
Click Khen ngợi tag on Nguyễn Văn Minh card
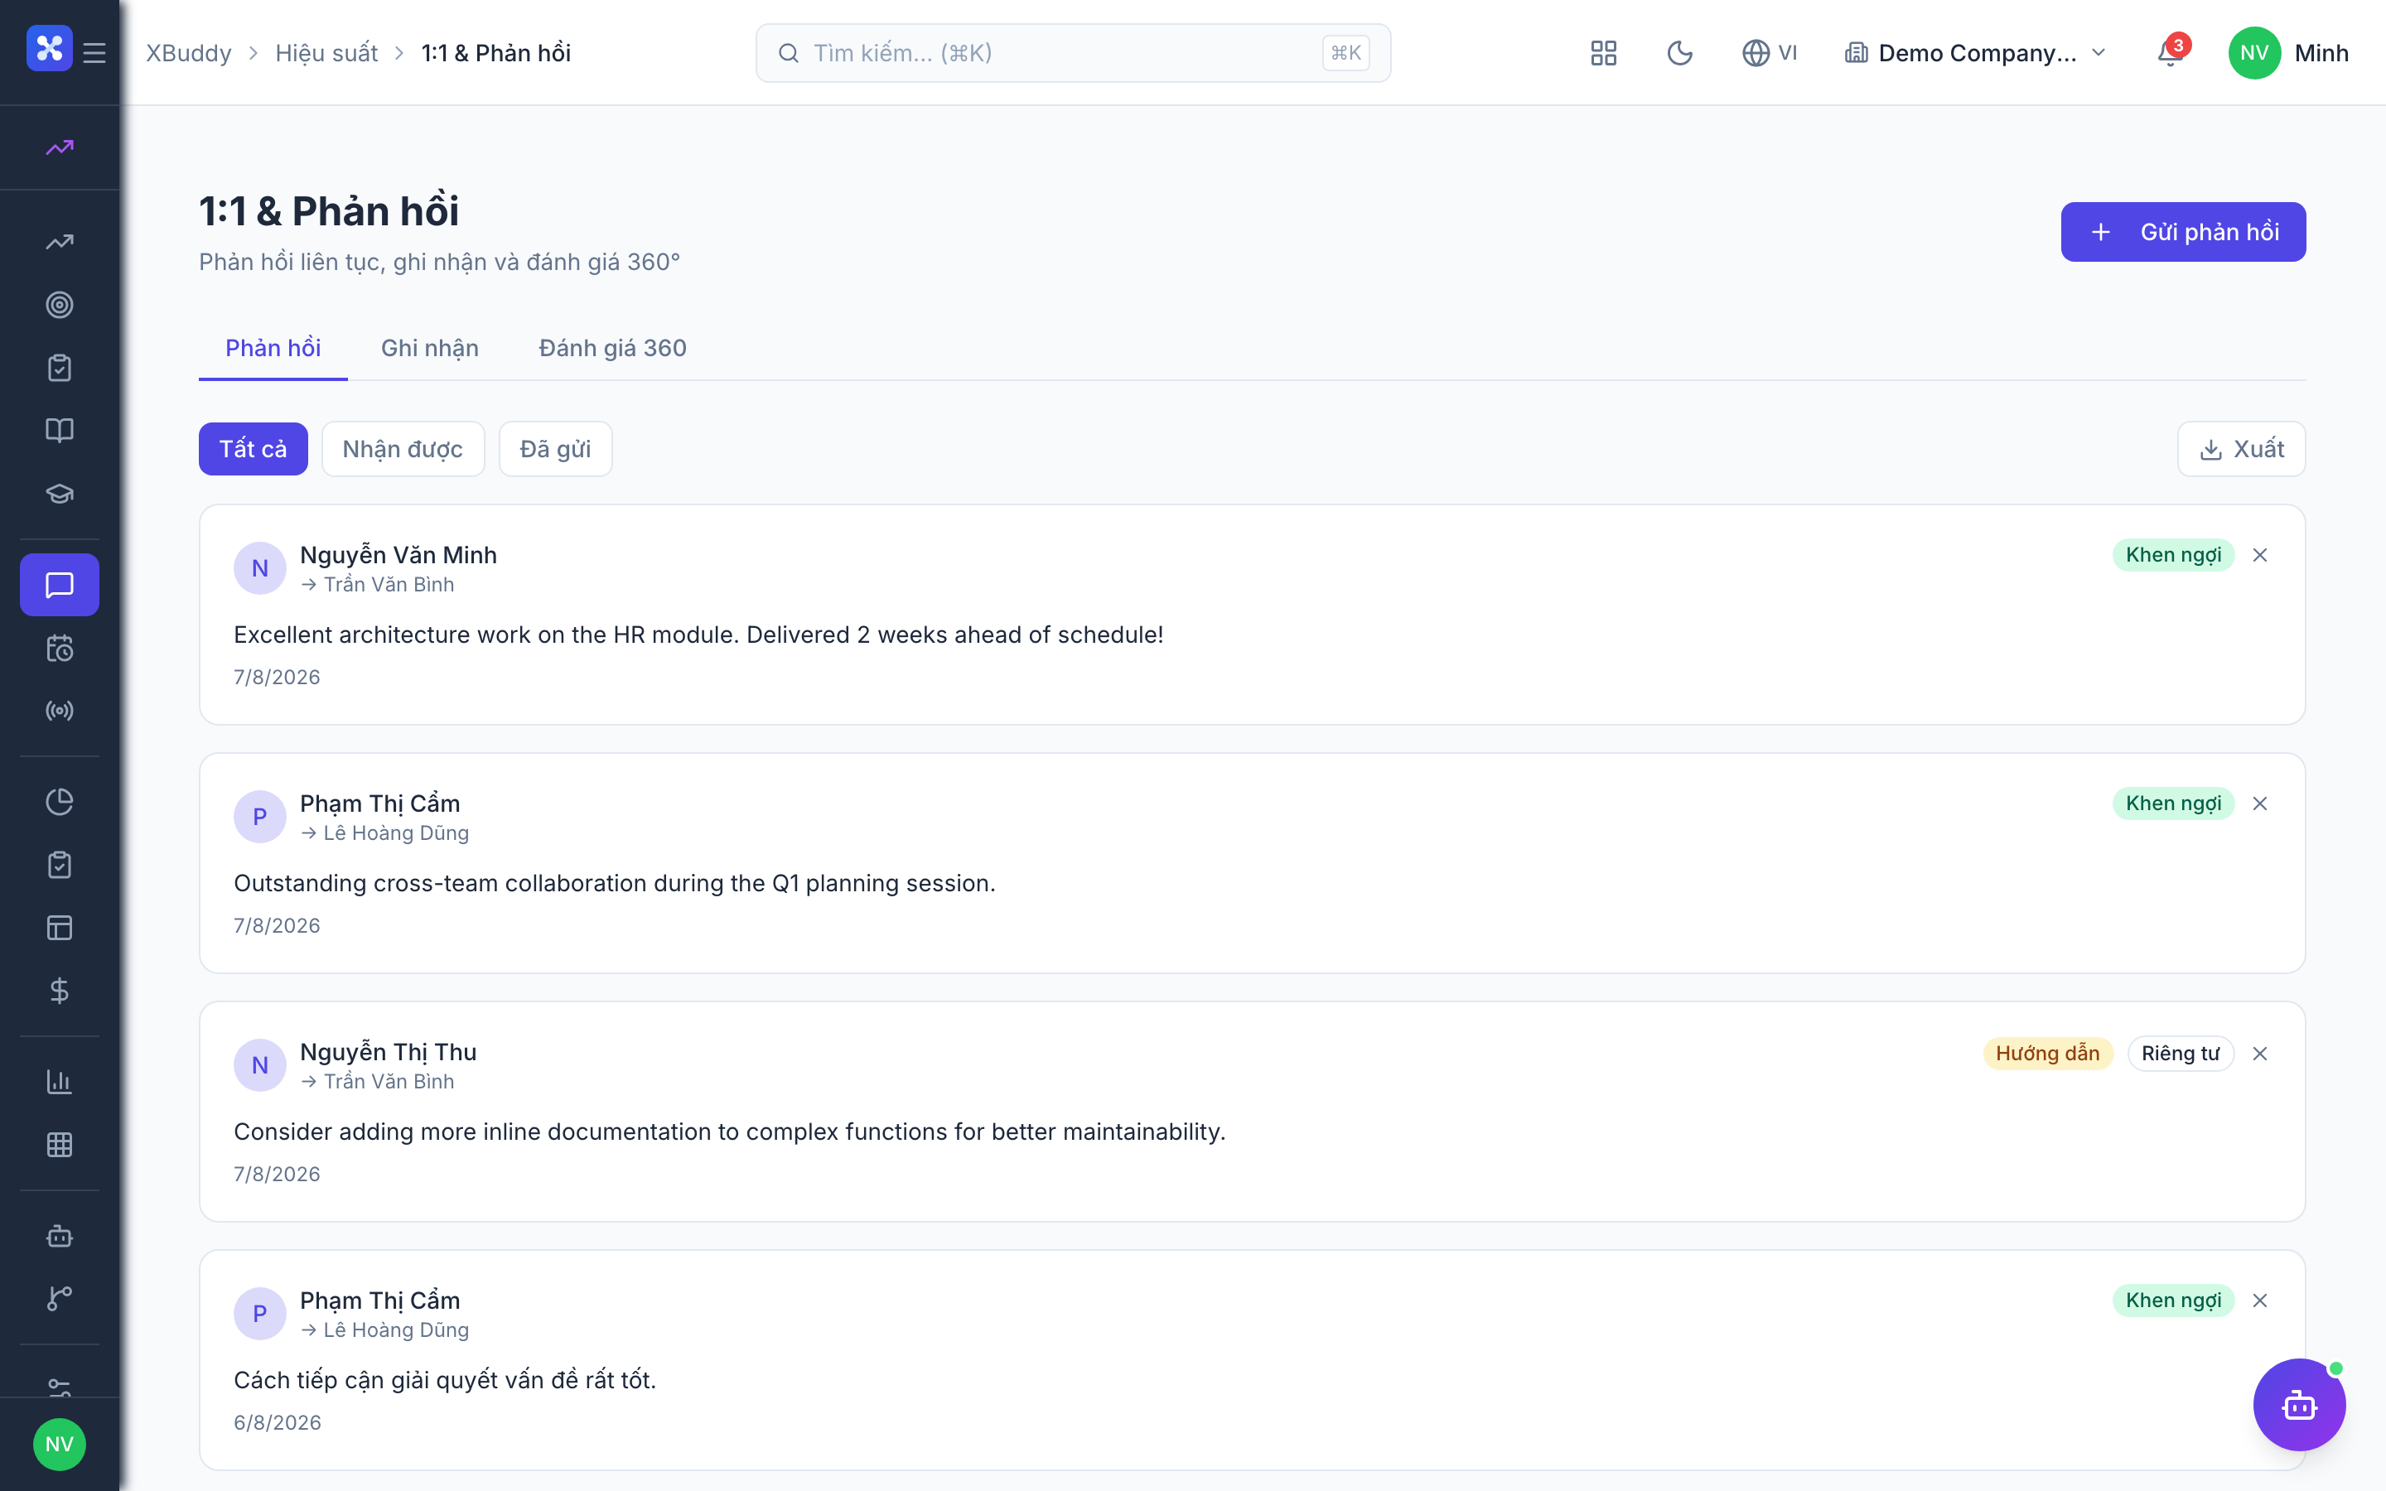(2173, 555)
